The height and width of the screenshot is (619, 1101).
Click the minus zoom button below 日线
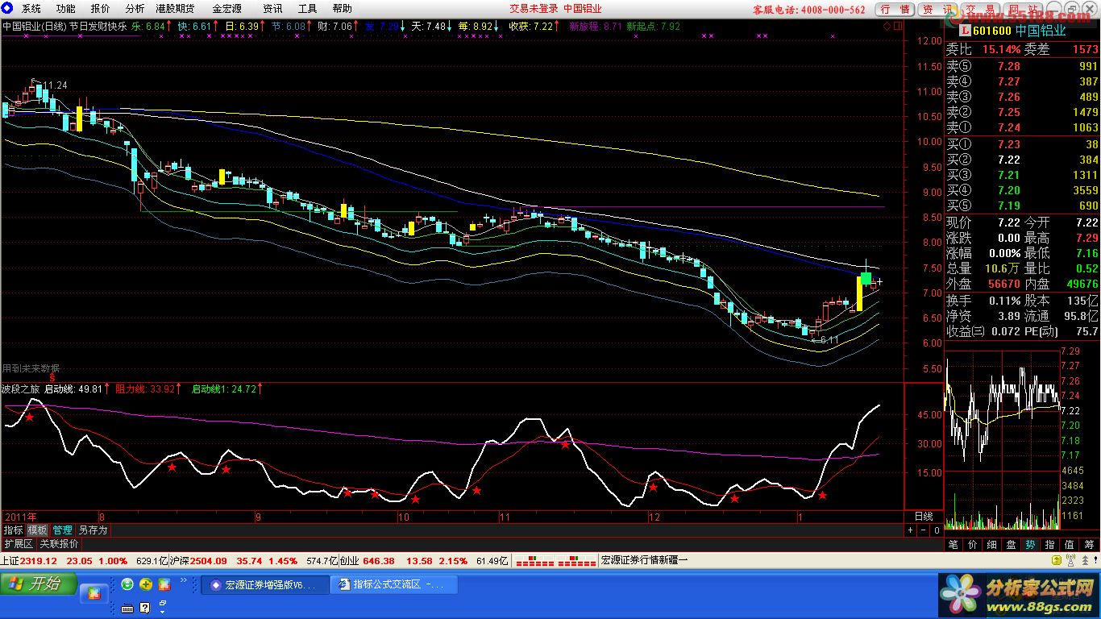923,530
